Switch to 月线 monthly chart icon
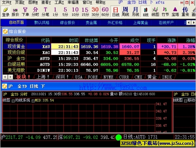 (x=136, y=12)
